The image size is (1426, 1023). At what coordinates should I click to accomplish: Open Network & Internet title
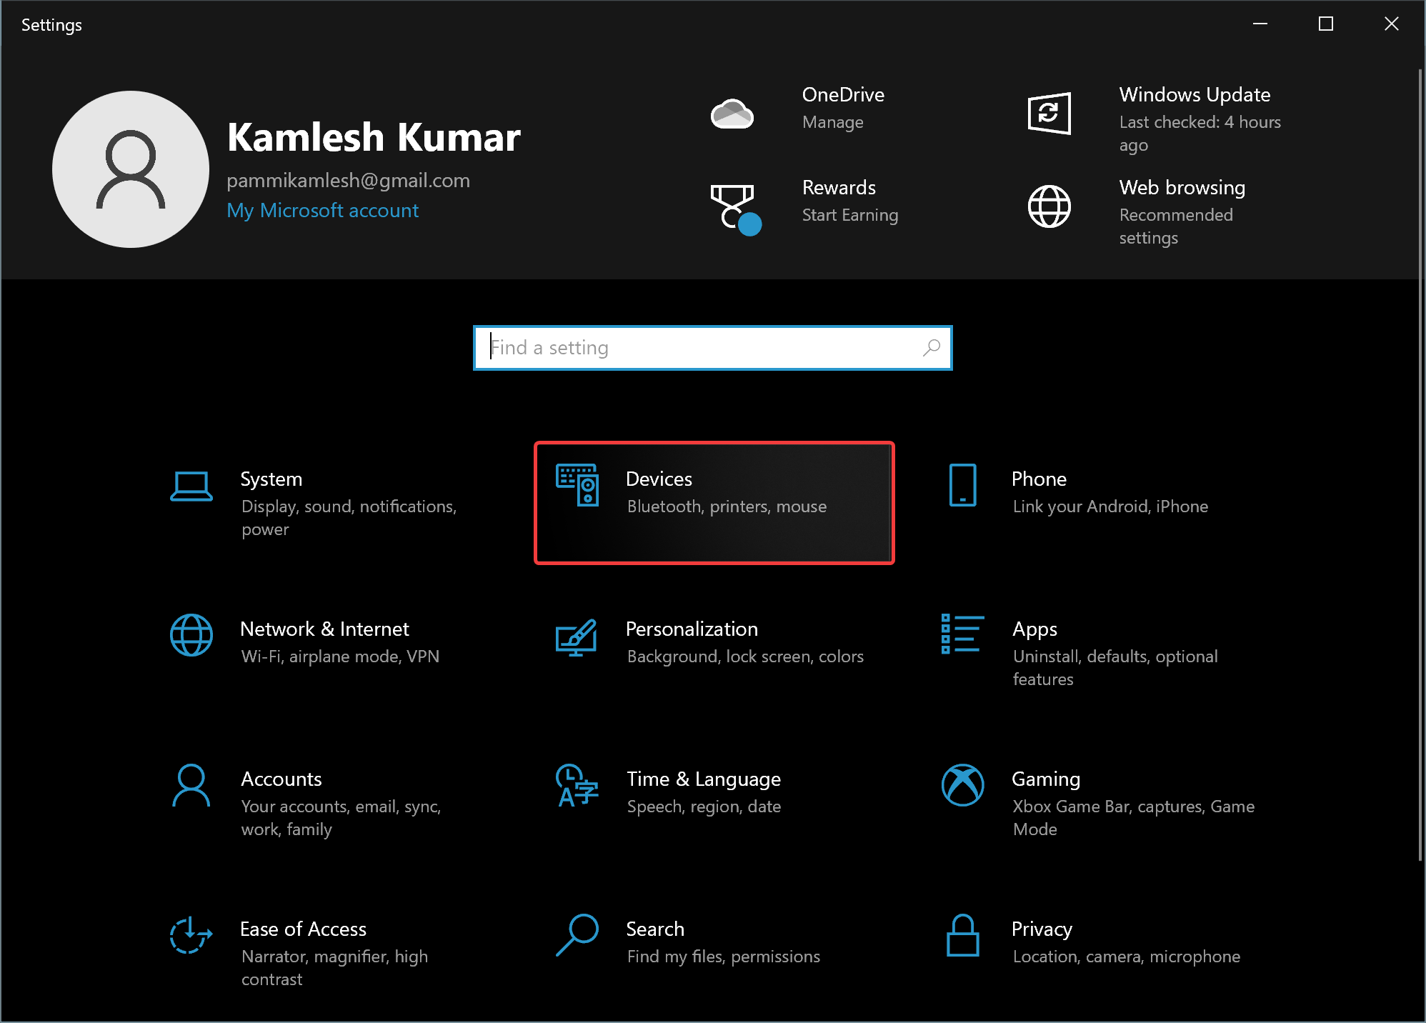point(324,629)
